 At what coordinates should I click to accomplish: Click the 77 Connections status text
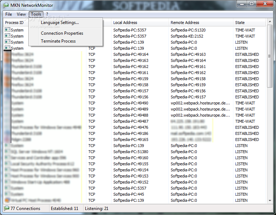pos(25,209)
